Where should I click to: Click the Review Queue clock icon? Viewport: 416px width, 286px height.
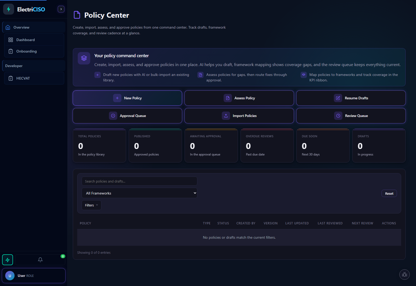(338, 116)
